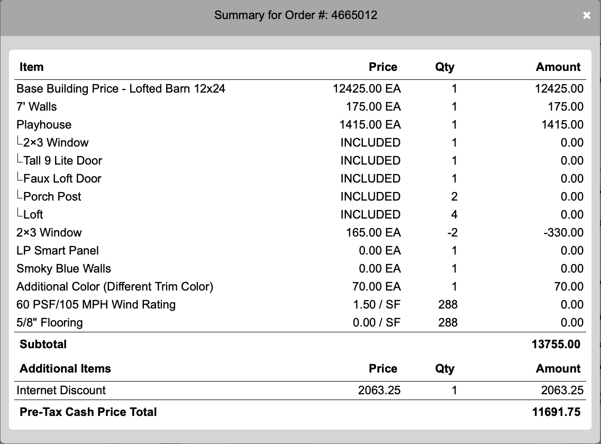The height and width of the screenshot is (444, 601).
Task: Click the Qty header above base building row
Action: [x=444, y=67]
